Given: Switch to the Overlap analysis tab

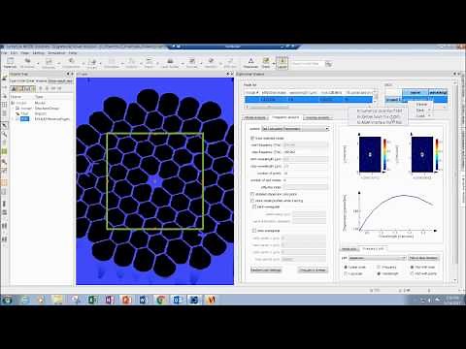Looking at the screenshot, I should (x=317, y=117).
